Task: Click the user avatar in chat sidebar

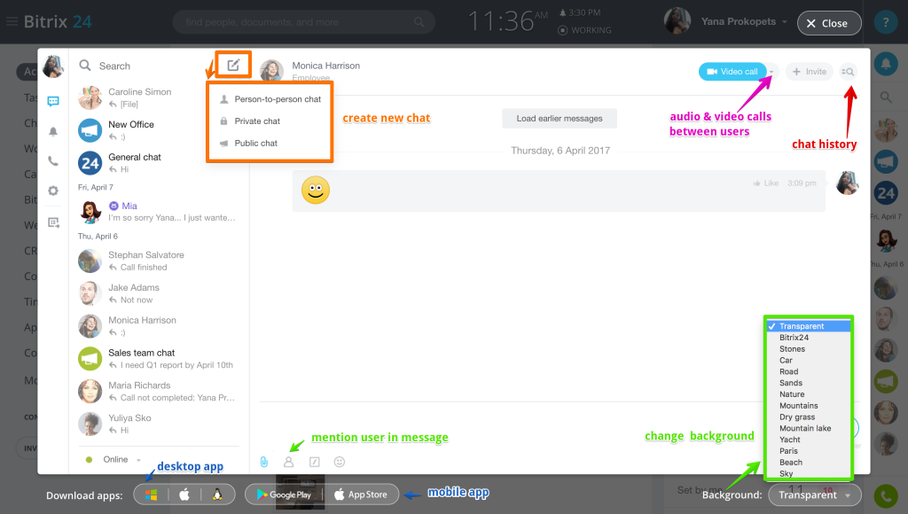Action: coord(53,66)
